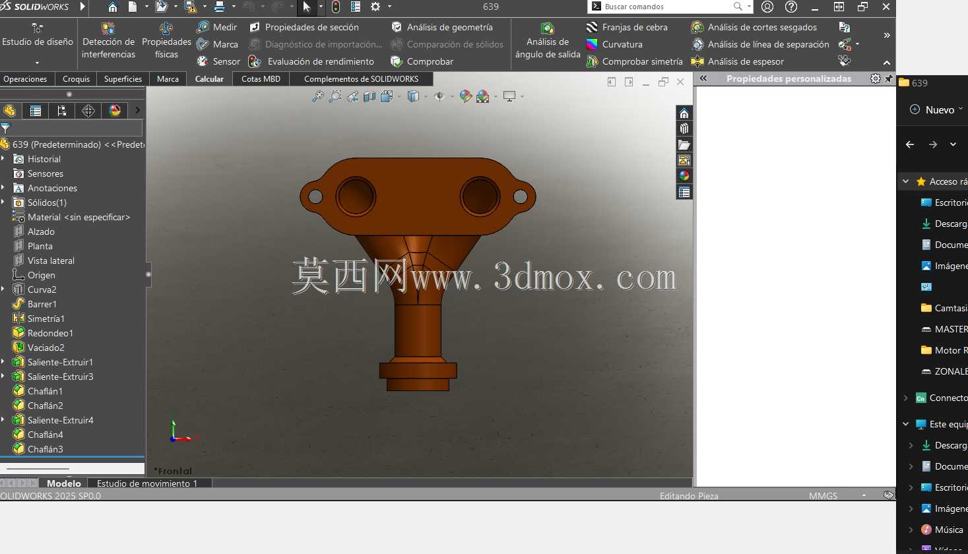
Task: Switch to the Croquis tab
Action: coord(76,78)
